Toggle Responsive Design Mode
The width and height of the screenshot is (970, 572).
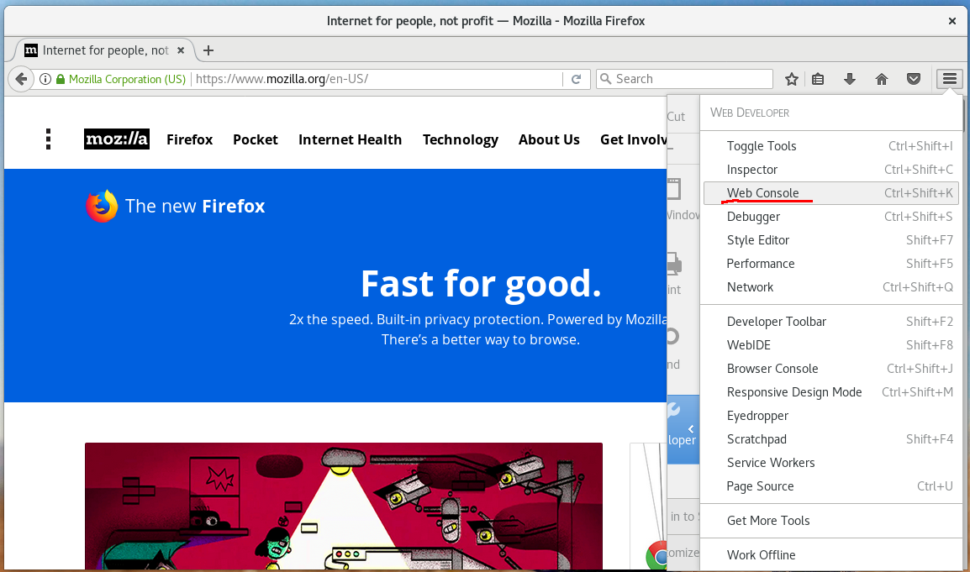pos(793,392)
